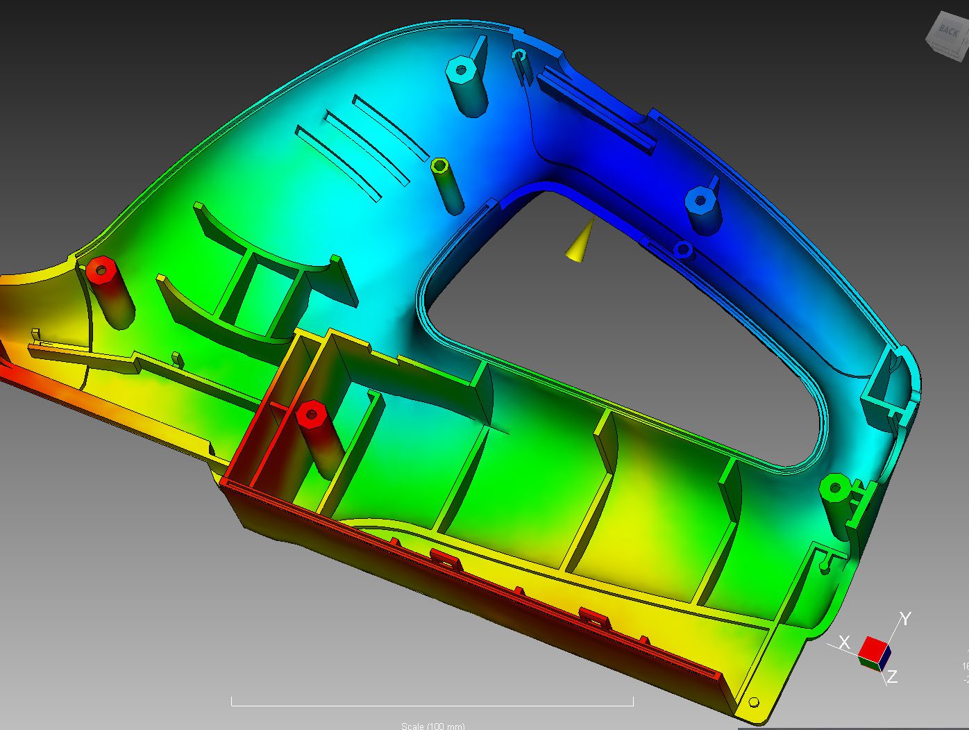The image size is (969, 730).
Task: Click the Y axis label on the triad
Action: click(905, 618)
